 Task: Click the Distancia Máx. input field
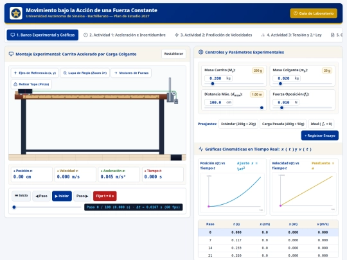point(218,102)
